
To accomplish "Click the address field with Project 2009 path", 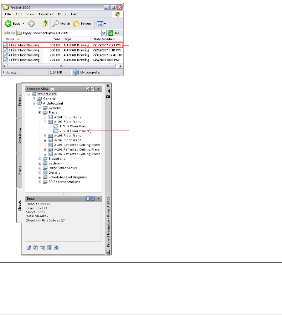I will 59,33.
